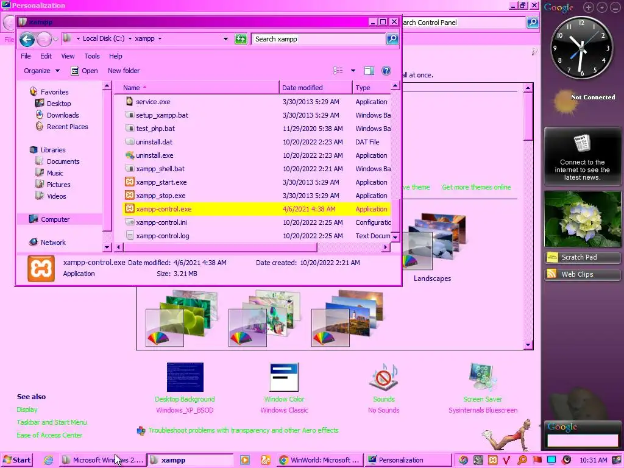
Task: Open the blue Help question mark icon
Action: click(x=386, y=71)
